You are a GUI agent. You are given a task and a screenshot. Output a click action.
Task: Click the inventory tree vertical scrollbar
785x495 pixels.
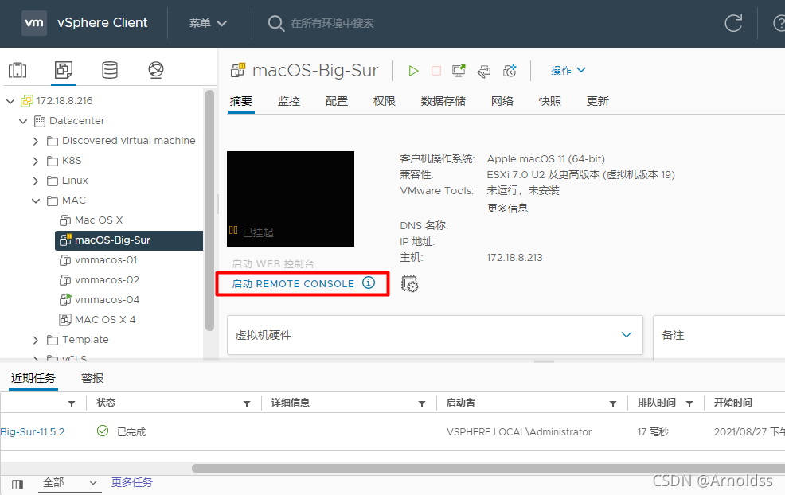coord(209,210)
